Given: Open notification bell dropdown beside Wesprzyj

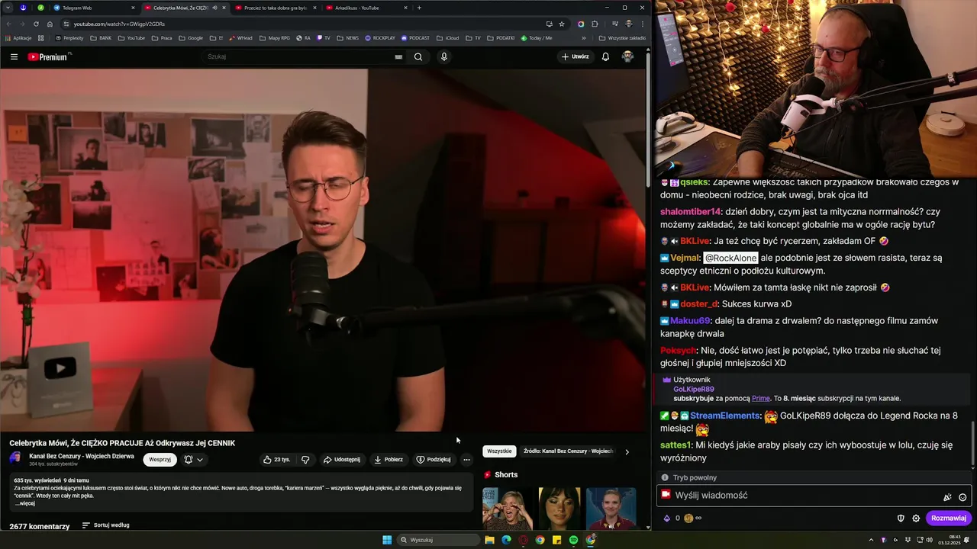Looking at the screenshot, I should (193, 460).
